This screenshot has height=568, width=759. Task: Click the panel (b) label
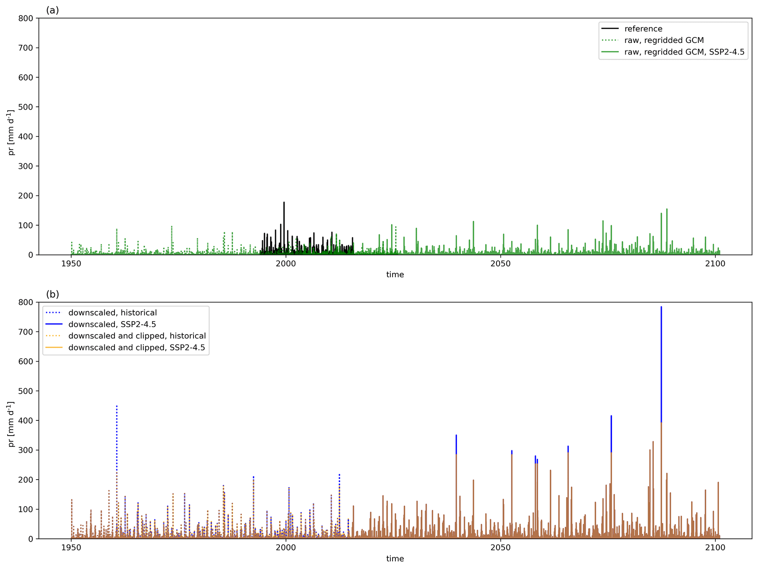coord(53,294)
